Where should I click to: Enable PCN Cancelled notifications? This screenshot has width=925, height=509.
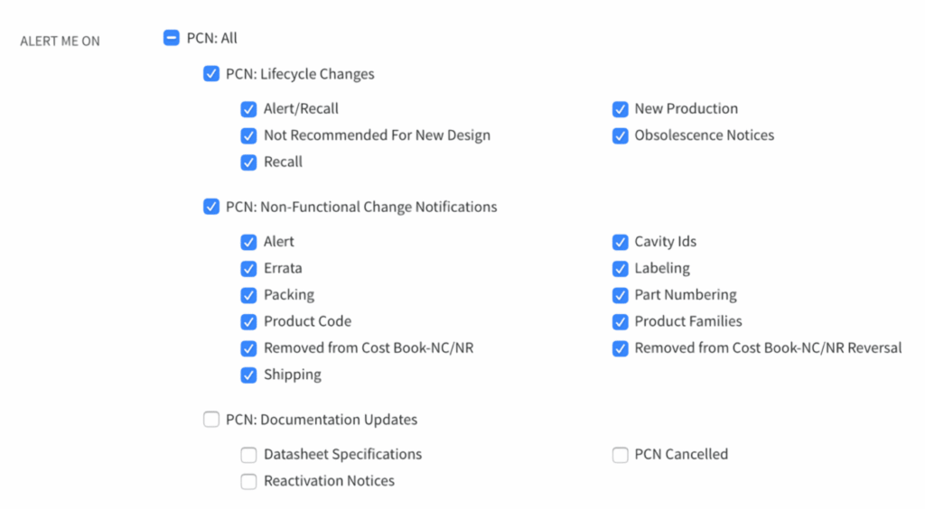[620, 455]
